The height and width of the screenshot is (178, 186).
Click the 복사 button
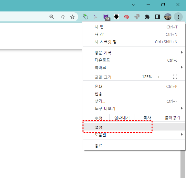(x=147, y=118)
